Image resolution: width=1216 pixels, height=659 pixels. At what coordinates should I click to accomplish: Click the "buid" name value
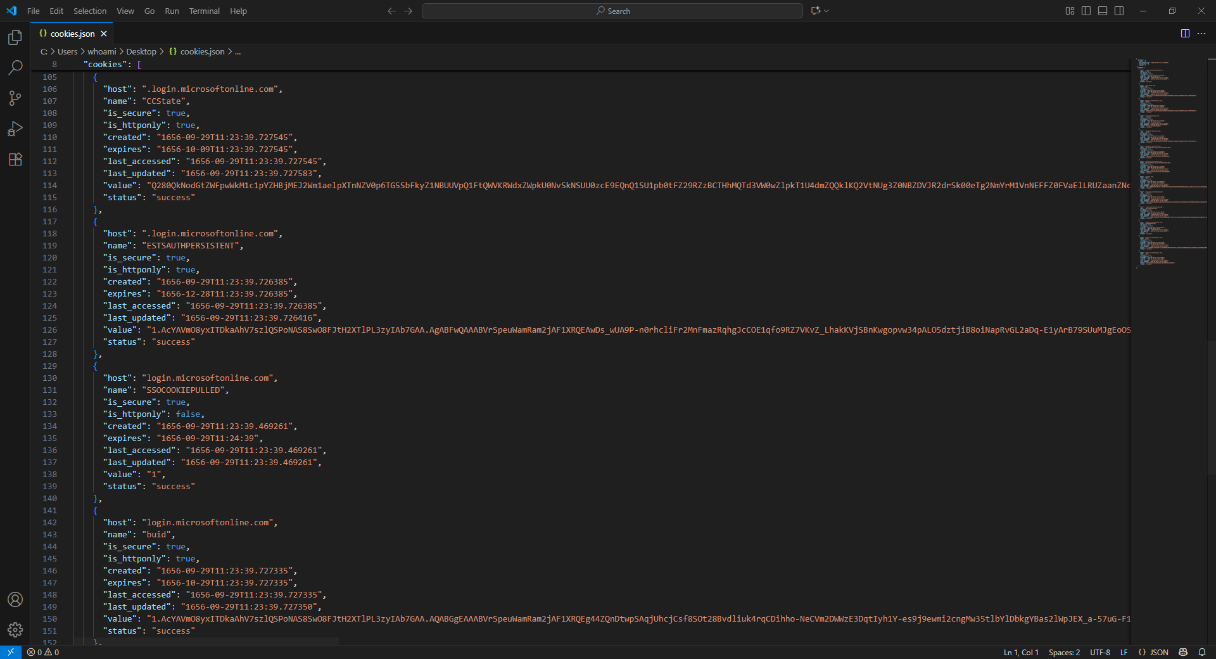(156, 535)
